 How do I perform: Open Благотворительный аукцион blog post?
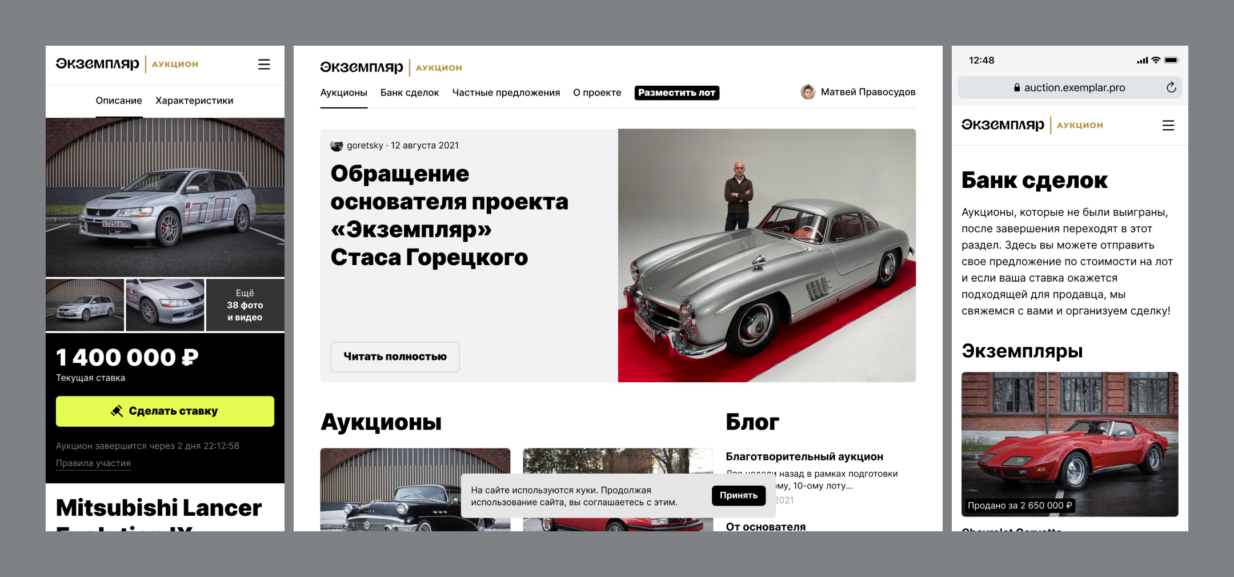pyautogui.click(x=804, y=456)
